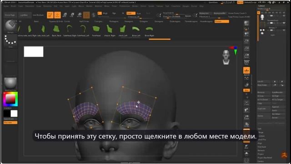
Task: Click the Append subtool button
Action: tap(278, 107)
